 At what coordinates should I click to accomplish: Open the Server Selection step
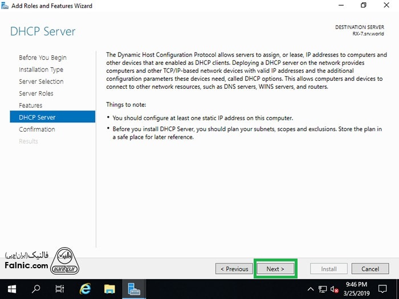[x=41, y=81]
